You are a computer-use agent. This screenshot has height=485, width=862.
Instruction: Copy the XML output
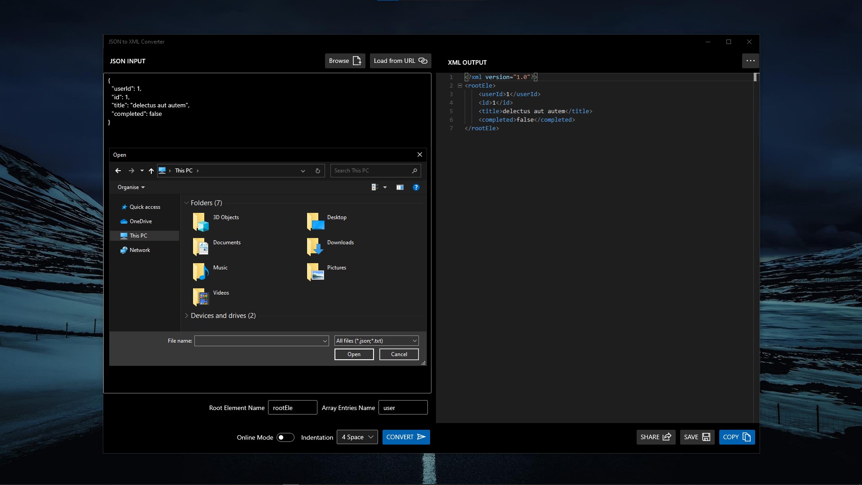coord(737,437)
